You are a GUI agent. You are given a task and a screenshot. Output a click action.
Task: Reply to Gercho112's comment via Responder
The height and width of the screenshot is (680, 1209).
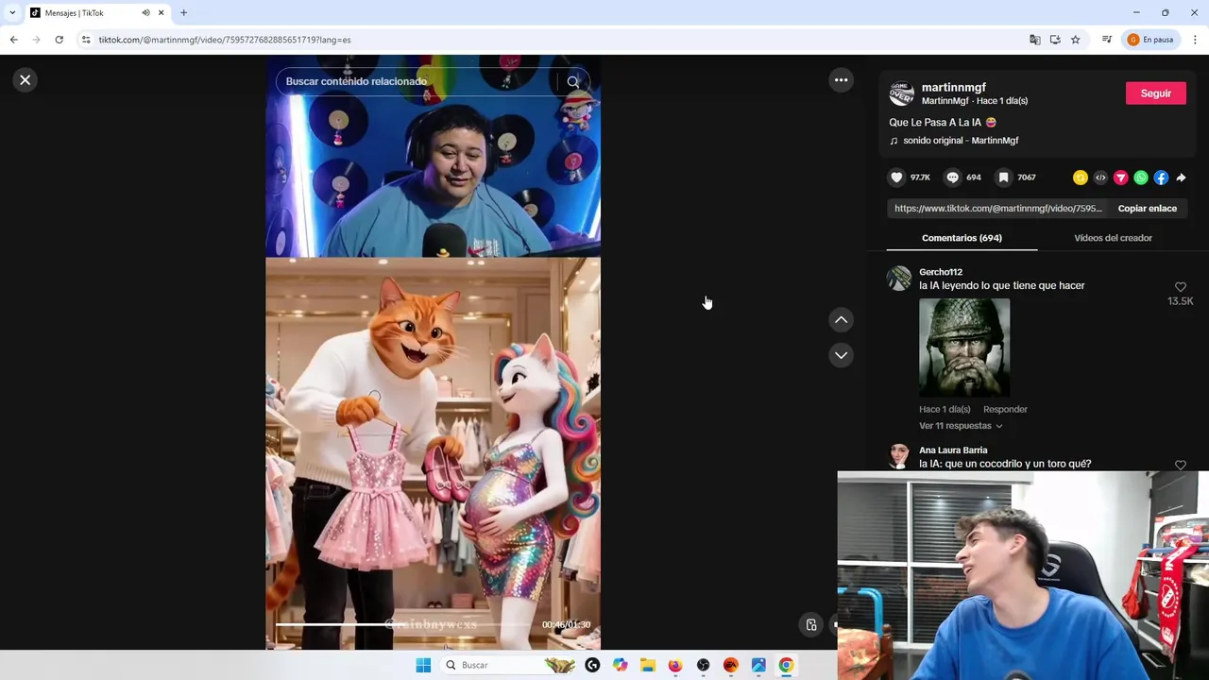pos(1005,410)
